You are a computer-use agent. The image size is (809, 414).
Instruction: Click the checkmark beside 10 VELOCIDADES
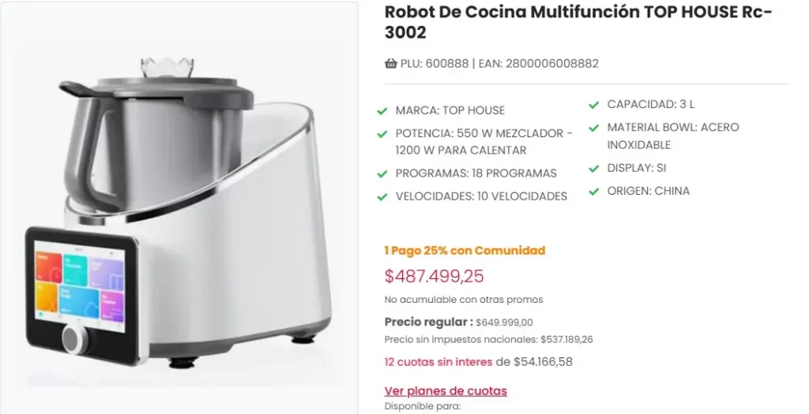pos(382,196)
